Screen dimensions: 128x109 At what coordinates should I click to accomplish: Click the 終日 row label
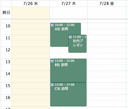click(6, 13)
